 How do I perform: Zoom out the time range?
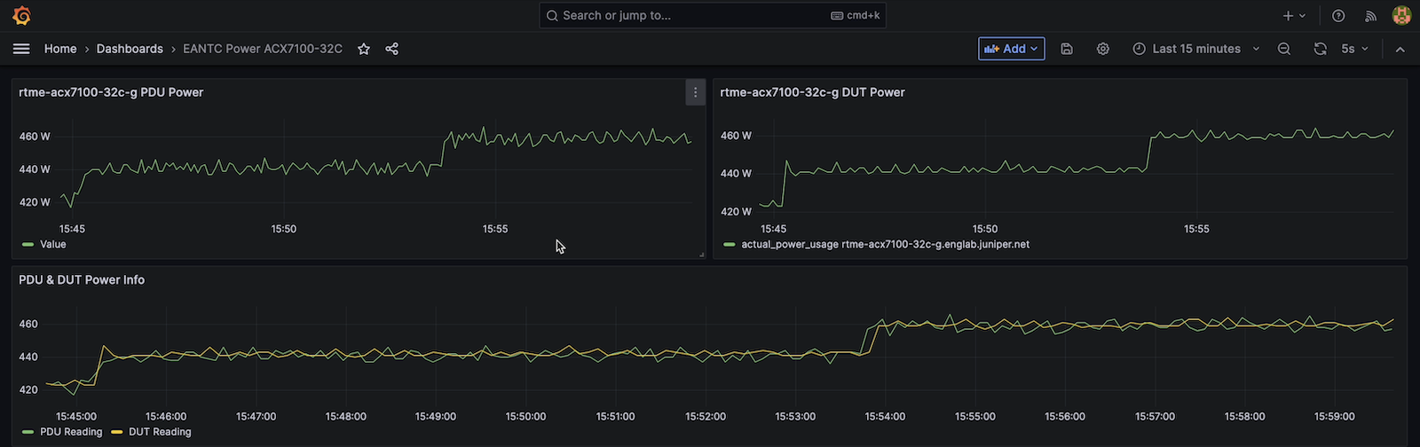tap(1284, 49)
